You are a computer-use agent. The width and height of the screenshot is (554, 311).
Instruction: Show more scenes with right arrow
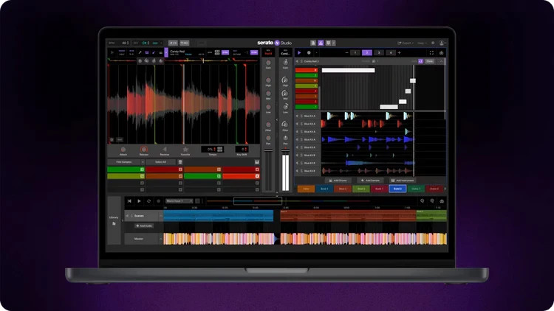(x=445, y=189)
